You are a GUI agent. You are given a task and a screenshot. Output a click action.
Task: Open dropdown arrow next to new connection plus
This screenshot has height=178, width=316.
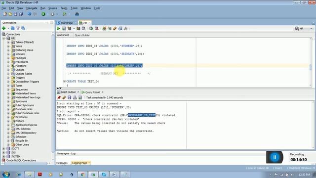click(x=8, y=28)
